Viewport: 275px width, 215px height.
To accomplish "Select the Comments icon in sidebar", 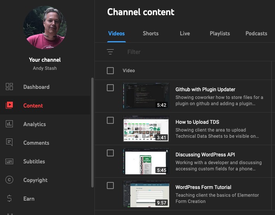I will (x=9, y=143).
